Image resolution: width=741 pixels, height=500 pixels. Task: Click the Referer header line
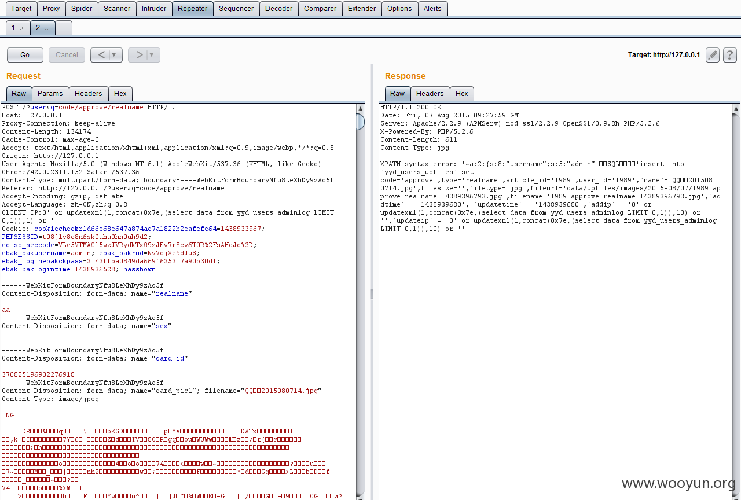tap(113, 189)
